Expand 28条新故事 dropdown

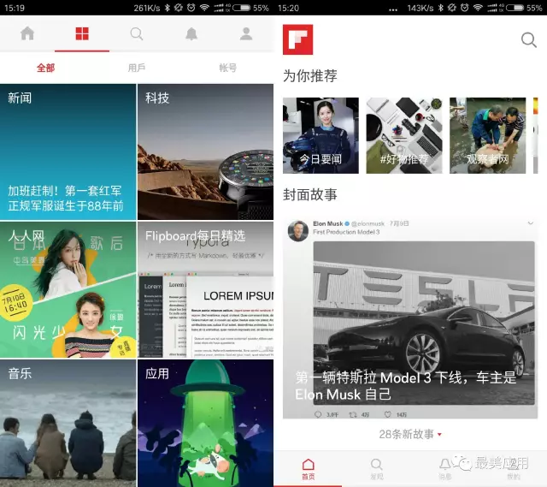pyautogui.click(x=410, y=434)
